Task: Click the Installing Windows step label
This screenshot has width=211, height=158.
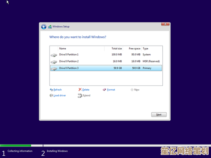Action: pos(57,151)
